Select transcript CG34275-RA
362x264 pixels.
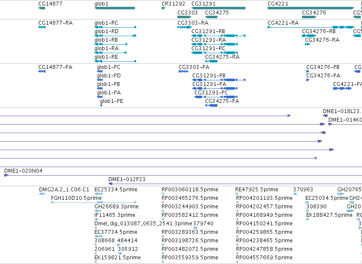[211, 61]
